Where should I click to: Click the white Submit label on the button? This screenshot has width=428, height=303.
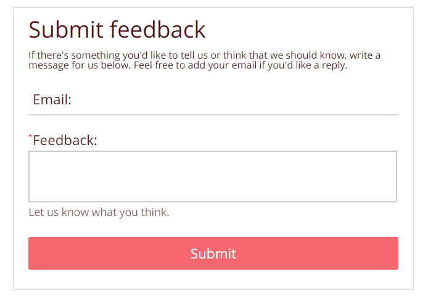coord(213,254)
